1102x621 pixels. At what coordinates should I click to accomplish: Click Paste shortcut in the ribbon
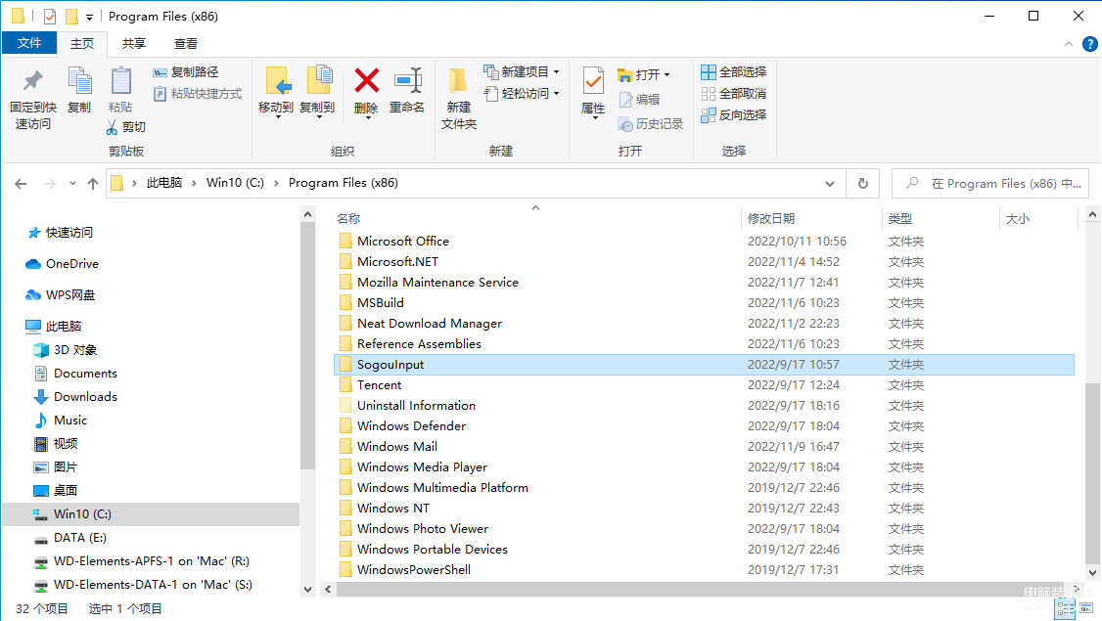coord(198,94)
